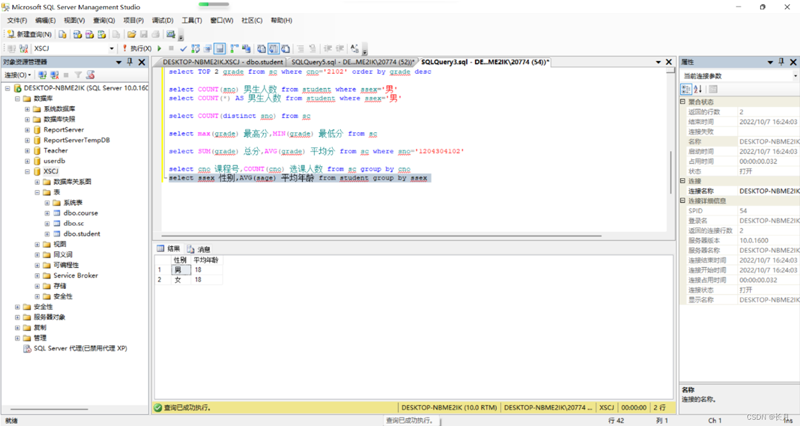The width and height of the screenshot is (800, 426).
Task: Click the open file folder toolbar icon
Action: (132, 34)
